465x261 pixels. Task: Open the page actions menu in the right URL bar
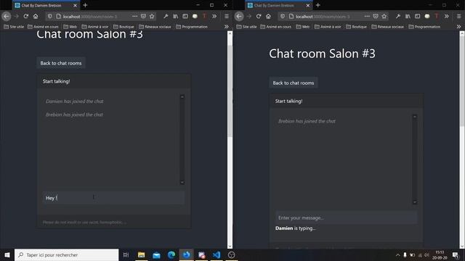[367, 16]
